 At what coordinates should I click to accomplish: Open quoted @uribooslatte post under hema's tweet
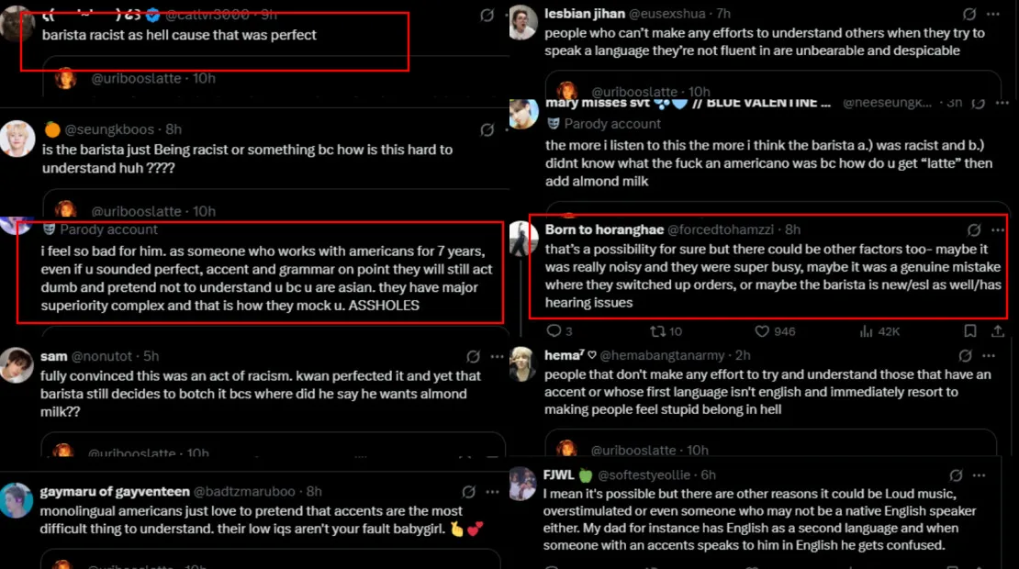tap(773, 446)
